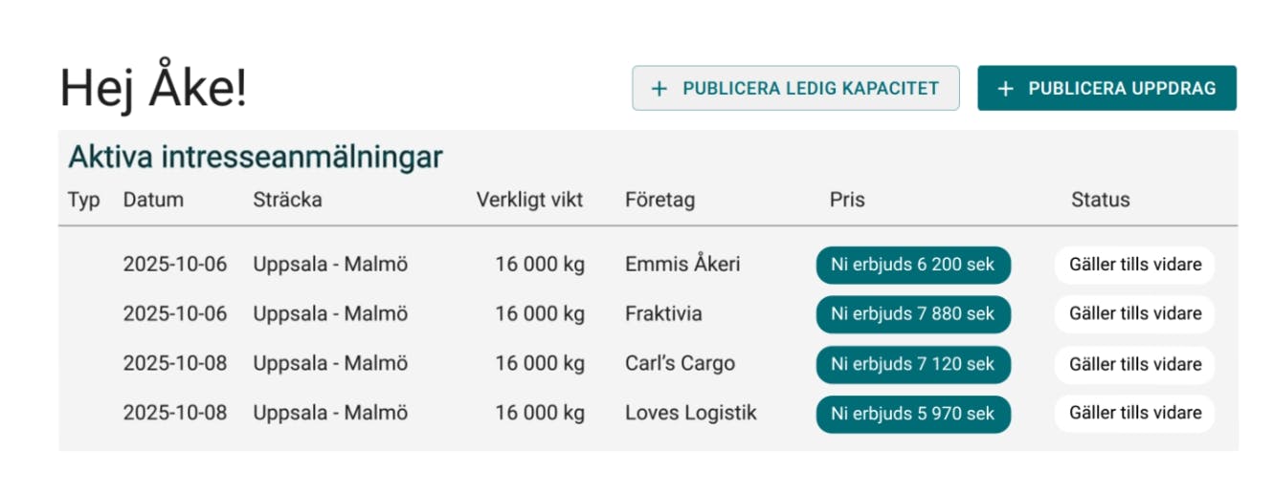Sort by the Företag column header
This screenshot has height=493, width=1273.
[x=659, y=201]
